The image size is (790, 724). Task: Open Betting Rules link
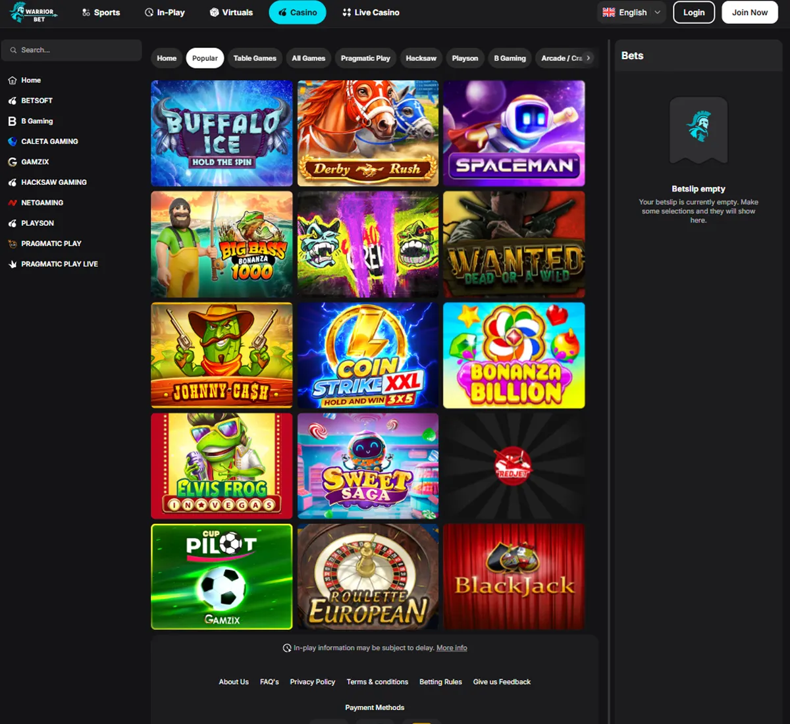coord(440,682)
